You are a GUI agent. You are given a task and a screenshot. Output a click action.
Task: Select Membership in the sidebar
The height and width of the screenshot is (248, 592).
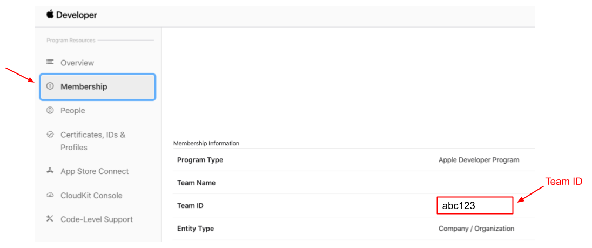point(97,87)
